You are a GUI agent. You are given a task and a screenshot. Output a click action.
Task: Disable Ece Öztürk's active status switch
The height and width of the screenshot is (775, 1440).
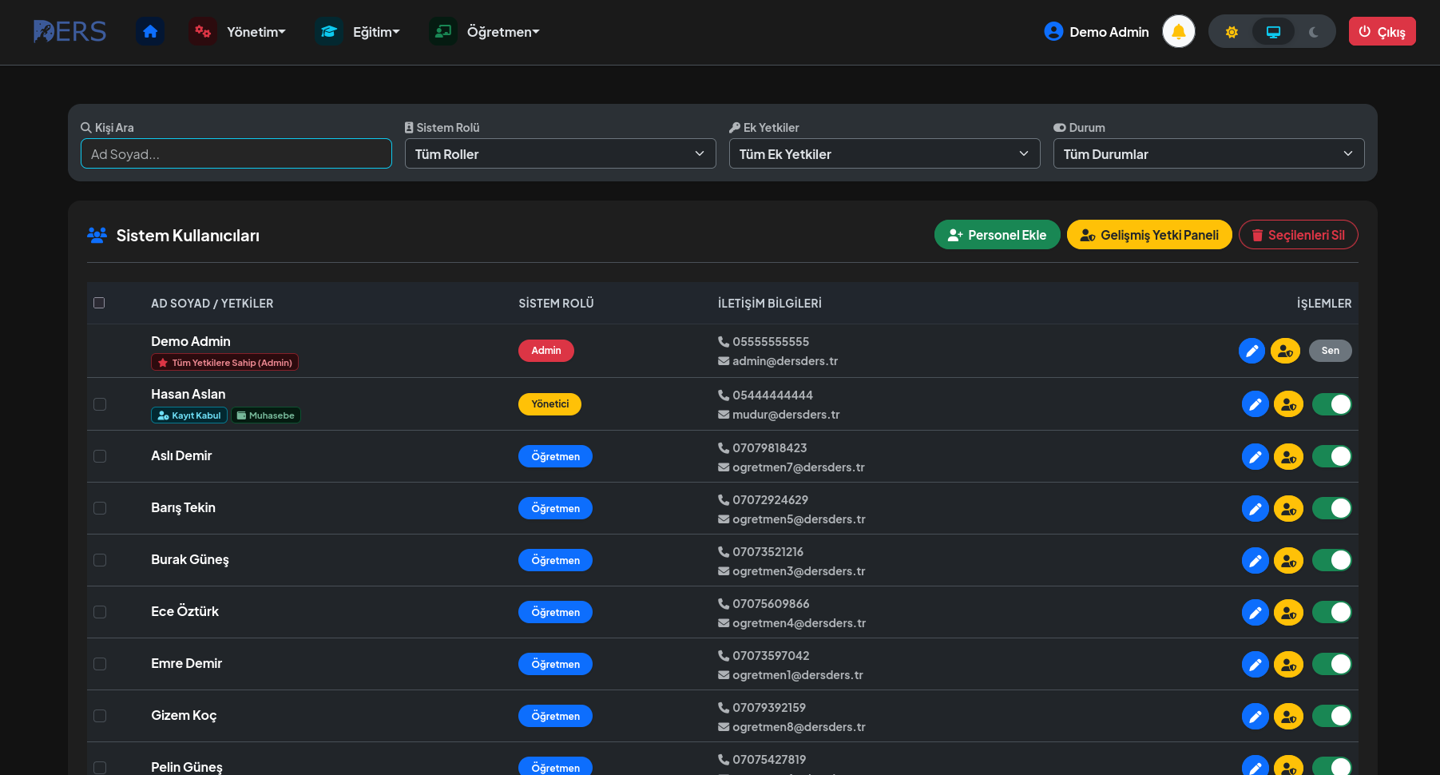pos(1331,612)
